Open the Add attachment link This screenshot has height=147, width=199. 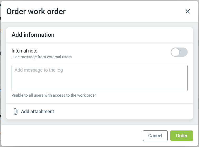(x=37, y=112)
